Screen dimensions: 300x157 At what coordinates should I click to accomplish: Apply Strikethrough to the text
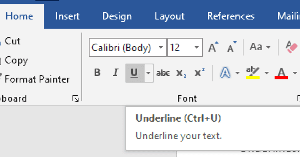click(x=163, y=73)
